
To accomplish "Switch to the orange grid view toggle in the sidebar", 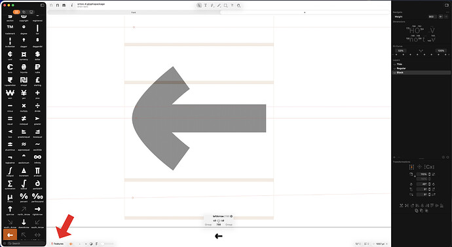I will (17, 12).
